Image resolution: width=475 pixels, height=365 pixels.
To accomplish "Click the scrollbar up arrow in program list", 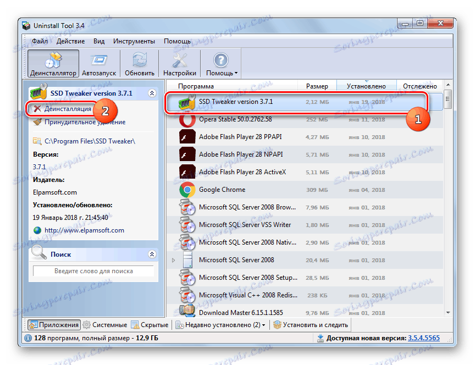I will (448, 85).
